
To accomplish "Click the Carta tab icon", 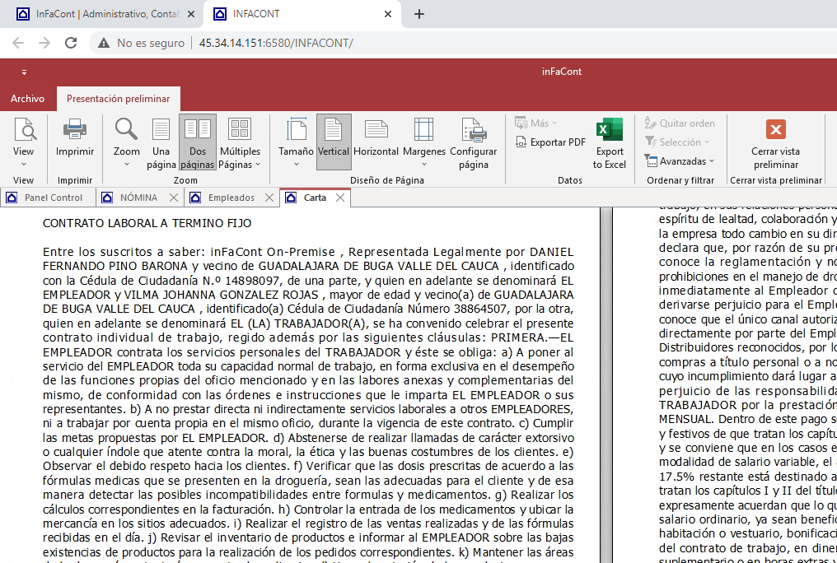I will tap(290, 198).
